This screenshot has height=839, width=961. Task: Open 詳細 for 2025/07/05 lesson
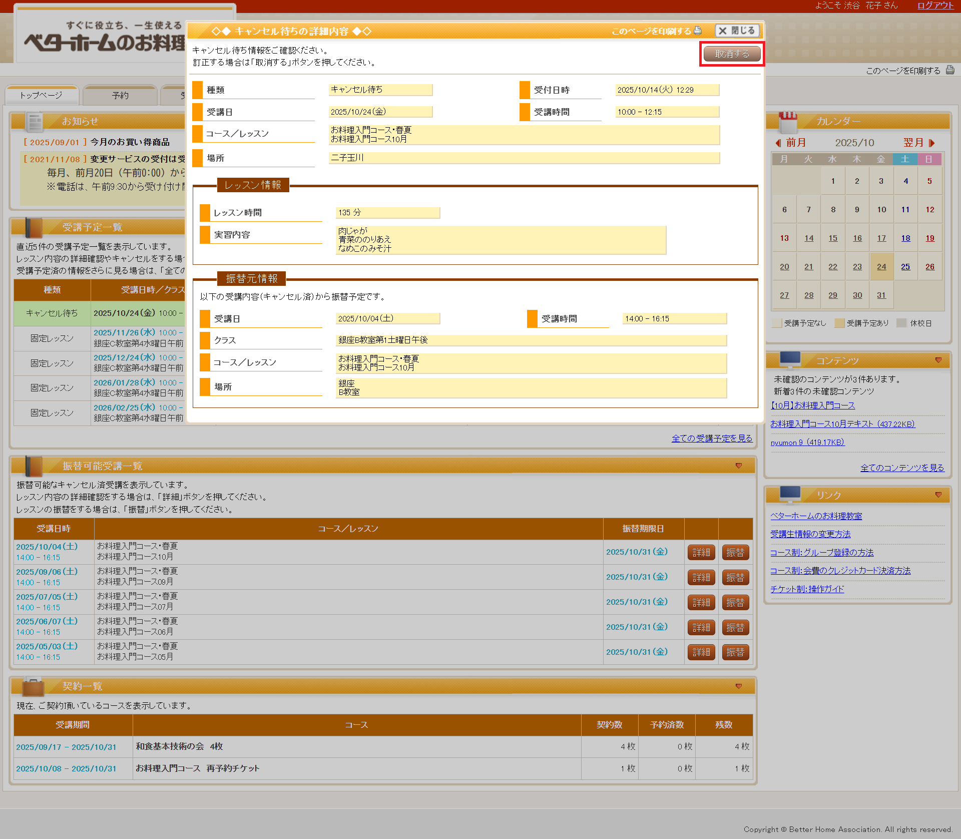(x=701, y=603)
